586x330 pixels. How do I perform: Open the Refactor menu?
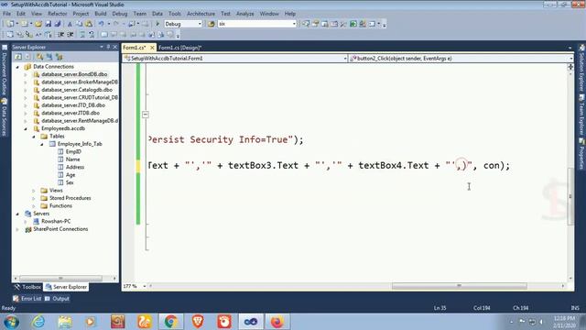(x=57, y=14)
